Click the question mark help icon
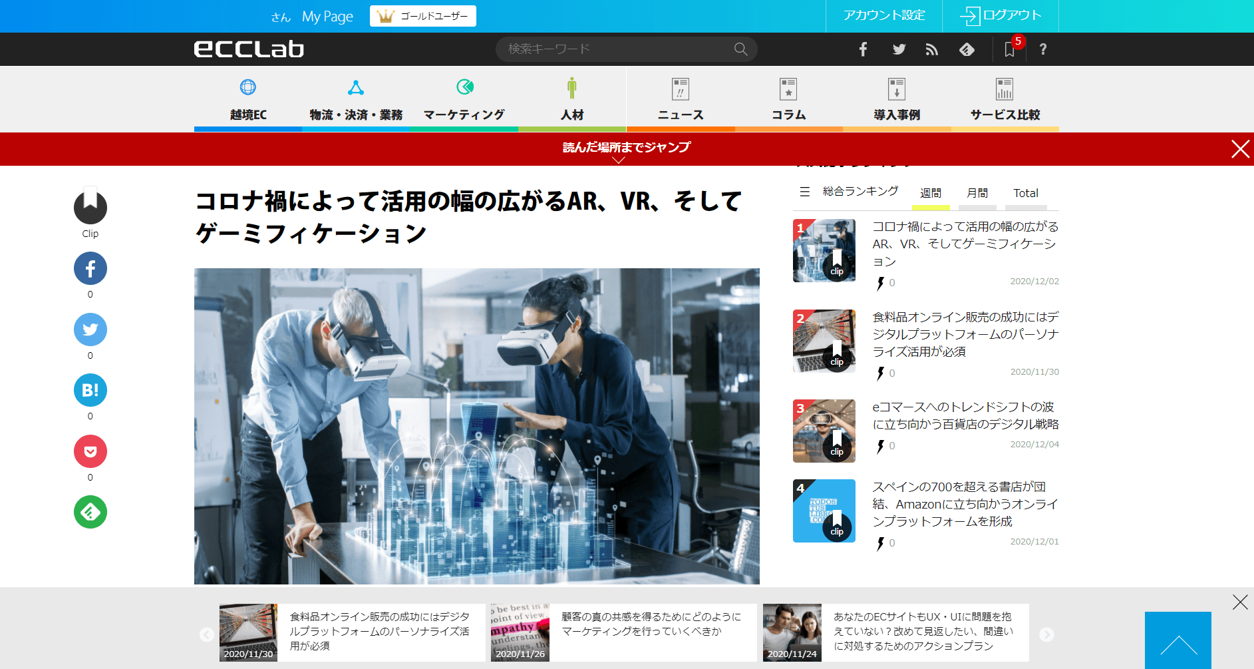Screen dimensions: 1254x669 point(1043,49)
